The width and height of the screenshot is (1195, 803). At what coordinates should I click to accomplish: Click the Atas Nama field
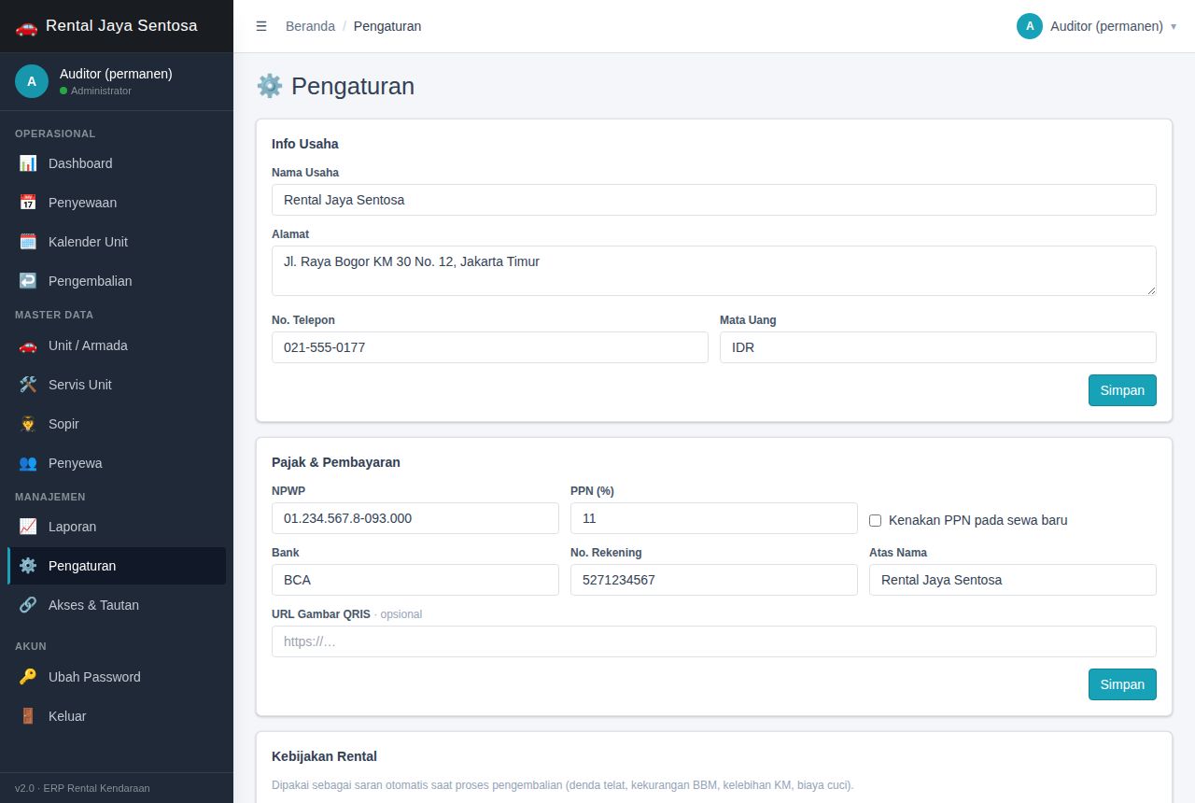[x=1013, y=580]
